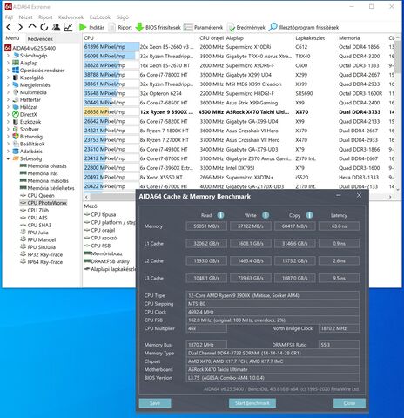404x418 pixels.
Task: Select the Hálózat tree item
Action: 24,107
